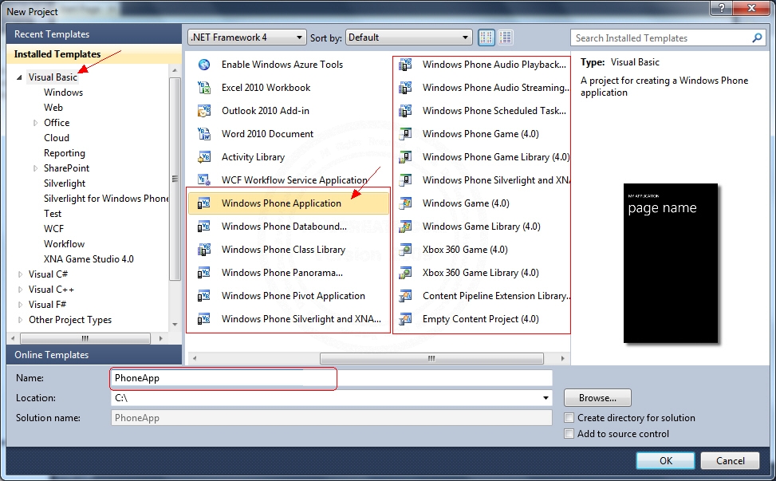Click the WCF Workflow Service Application icon
The image size is (776, 481).
pyautogui.click(x=204, y=180)
